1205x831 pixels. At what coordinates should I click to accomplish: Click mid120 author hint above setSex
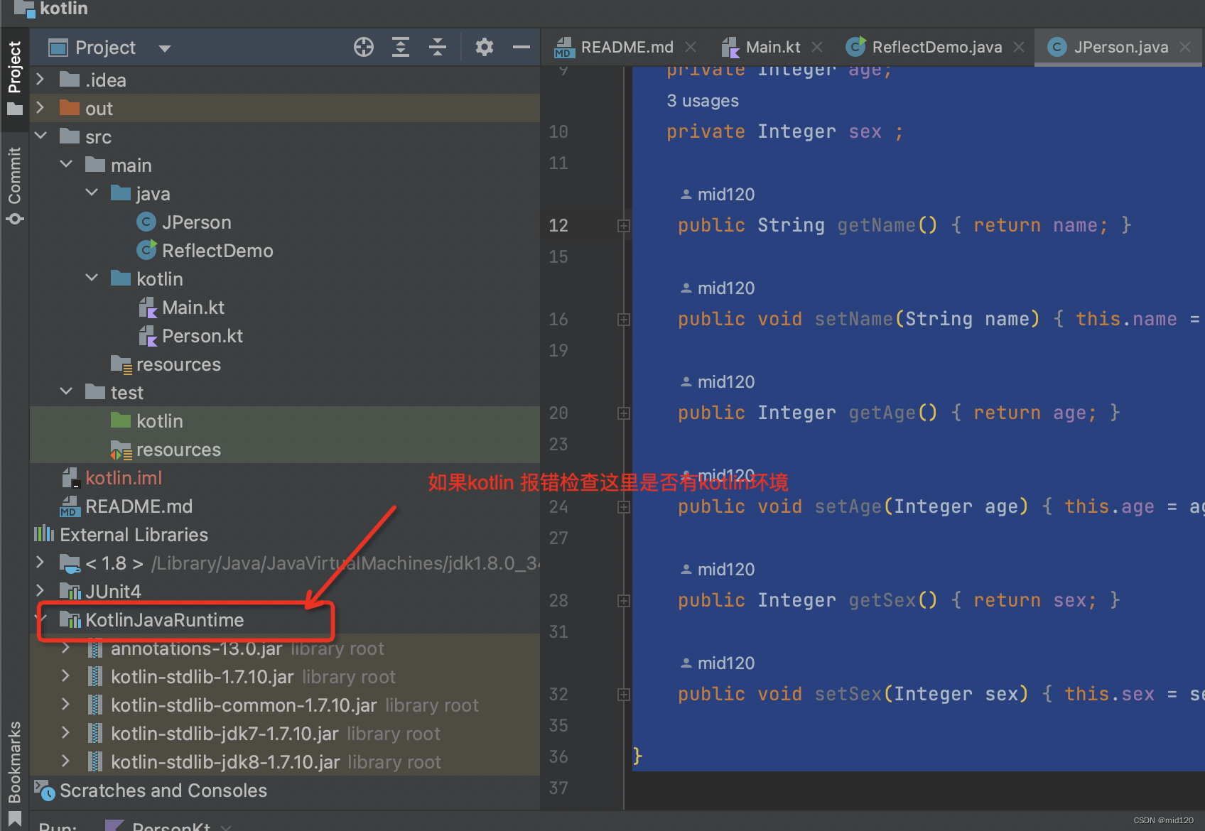click(718, 663)
